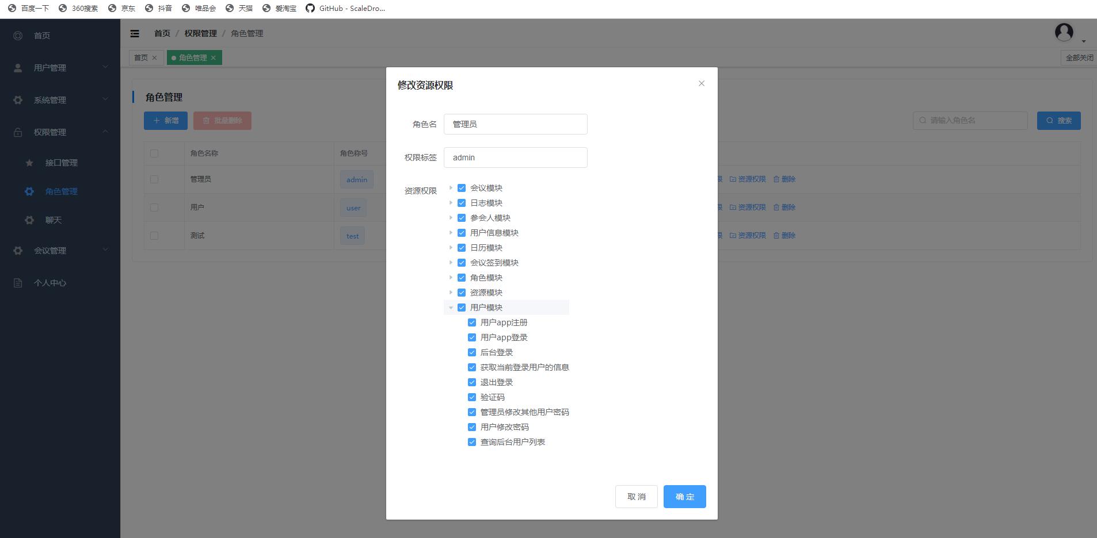1097x538 pixels.
Task: Click the 取消 cancel button
Action: (636, 497)
